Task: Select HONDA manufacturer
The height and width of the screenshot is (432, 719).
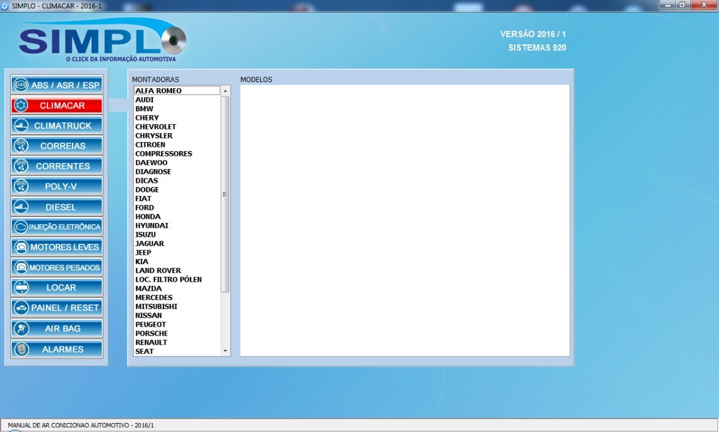Action: click(x=177, y=216)
